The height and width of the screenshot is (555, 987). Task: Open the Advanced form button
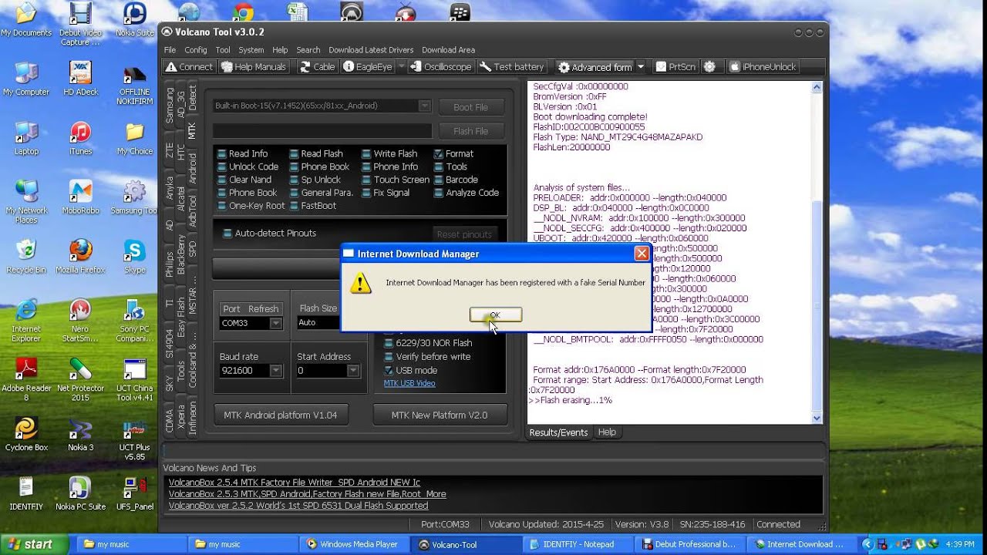point(595,67)
